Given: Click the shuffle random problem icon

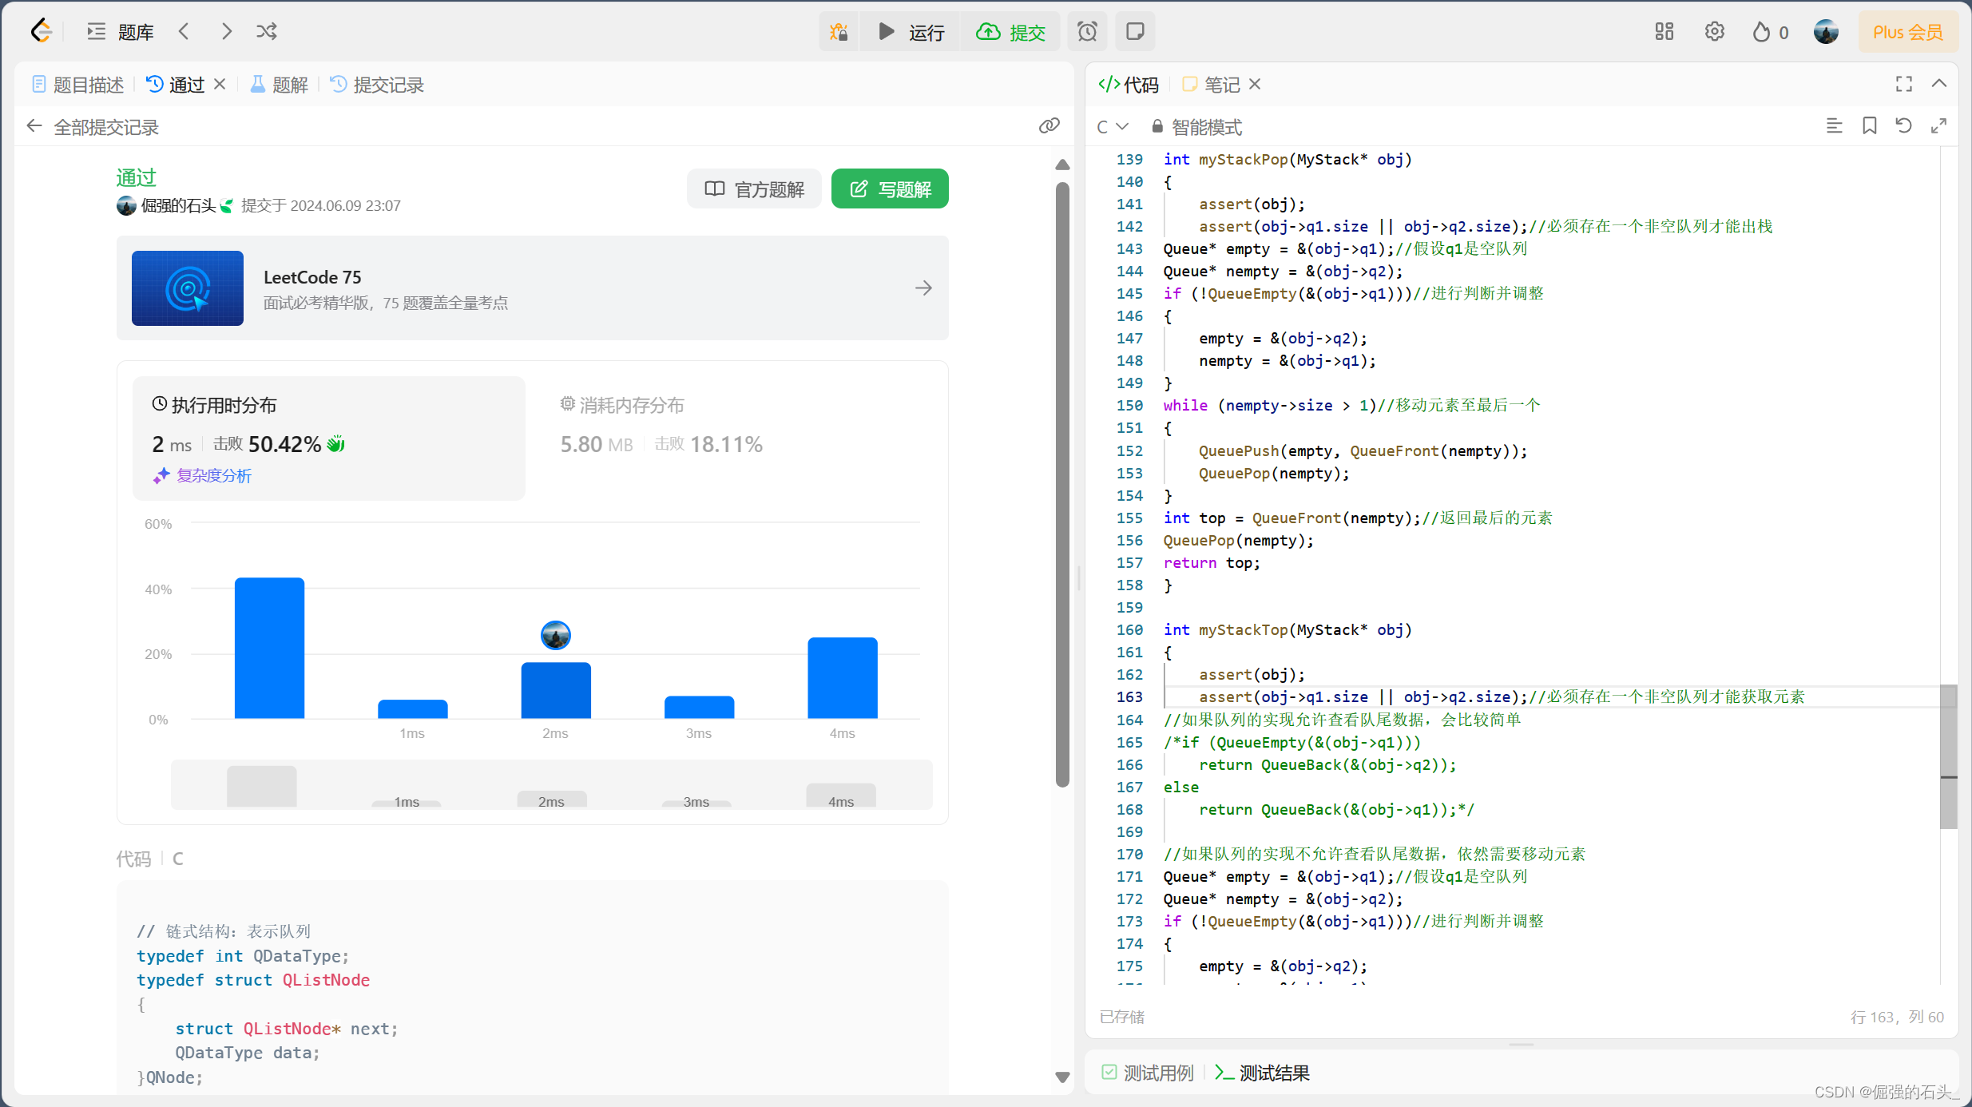Looking at the screenshot, I should pos(267,32).
